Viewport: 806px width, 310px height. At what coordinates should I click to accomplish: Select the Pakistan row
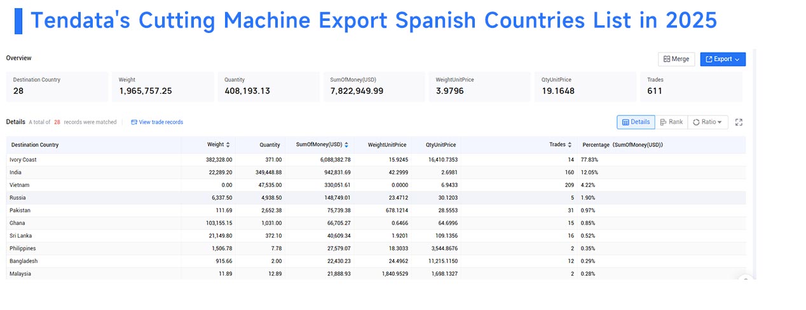pyautogui.click(x=376, y=210)
